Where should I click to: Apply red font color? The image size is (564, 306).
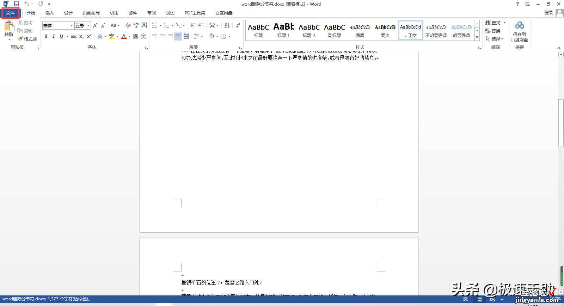click(x=124, y=36)
